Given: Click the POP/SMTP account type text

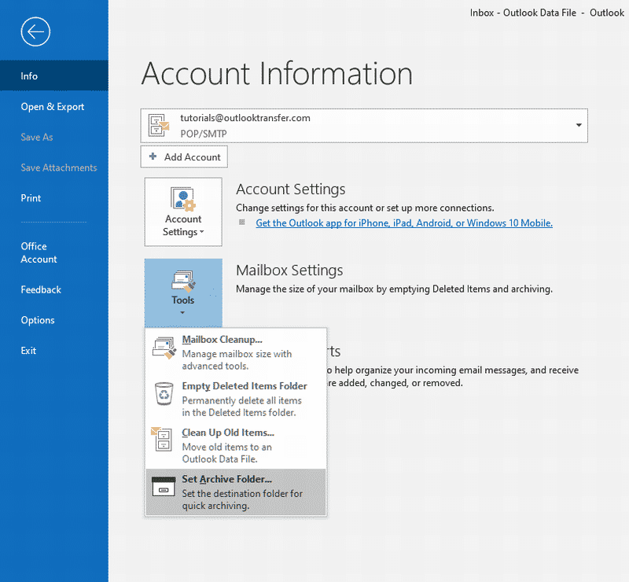Looking at the screenshot, I should [x=204, y=134].
